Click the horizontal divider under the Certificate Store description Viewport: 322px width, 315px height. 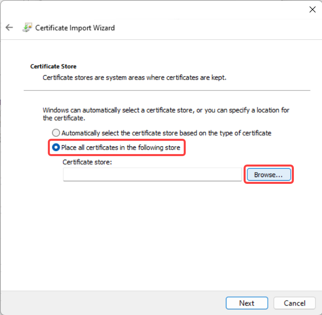pos(167,90)
